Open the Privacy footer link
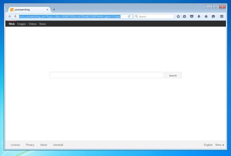The height and width of the screenshot is (156, 231). (x=30, y=145)
